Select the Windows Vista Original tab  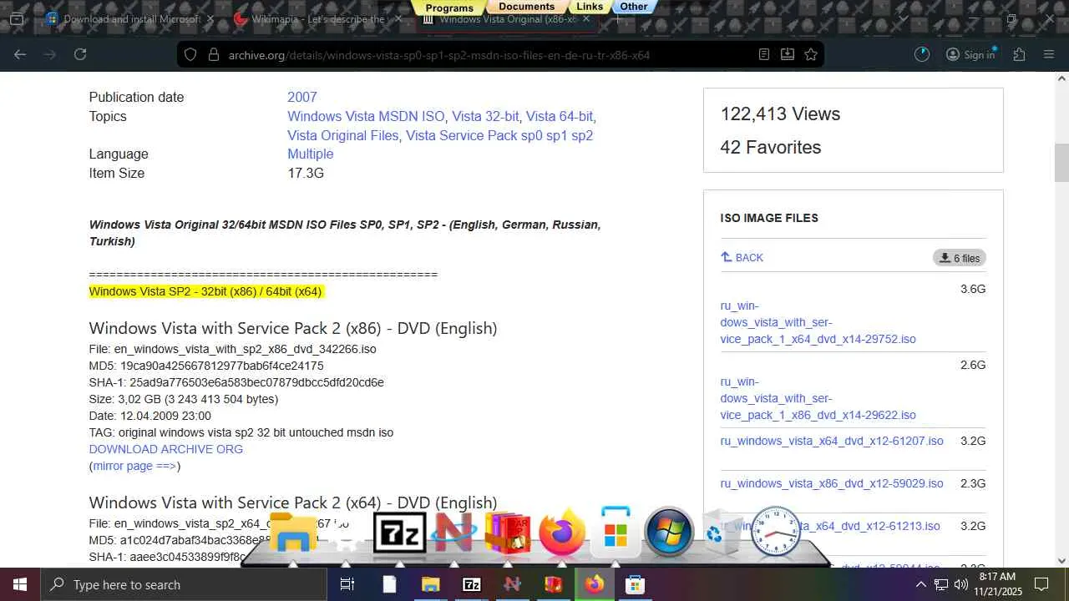[x=506, y=18]
